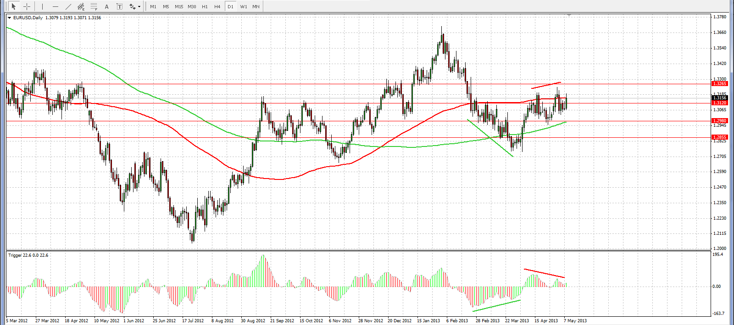Switch to the MN monthly timeframe
Screen dimensions: 734x325
tap(256, 6)
